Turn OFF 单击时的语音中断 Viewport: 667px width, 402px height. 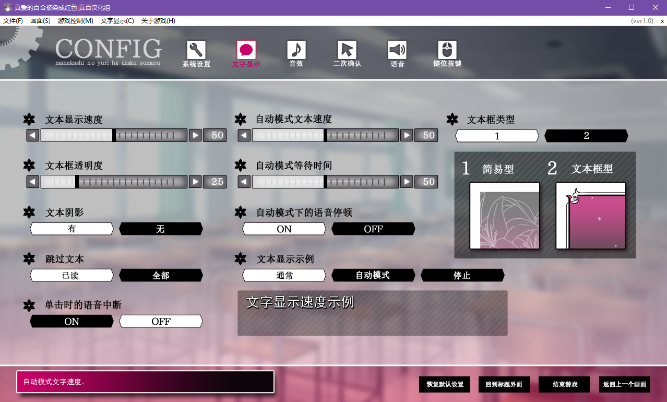point(161,321)
